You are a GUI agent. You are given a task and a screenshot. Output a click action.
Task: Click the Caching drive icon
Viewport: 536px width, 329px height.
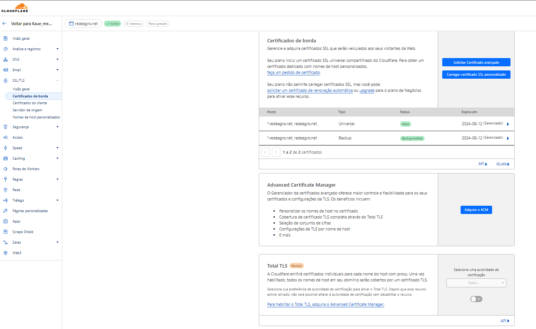click(x=5, y=159)
